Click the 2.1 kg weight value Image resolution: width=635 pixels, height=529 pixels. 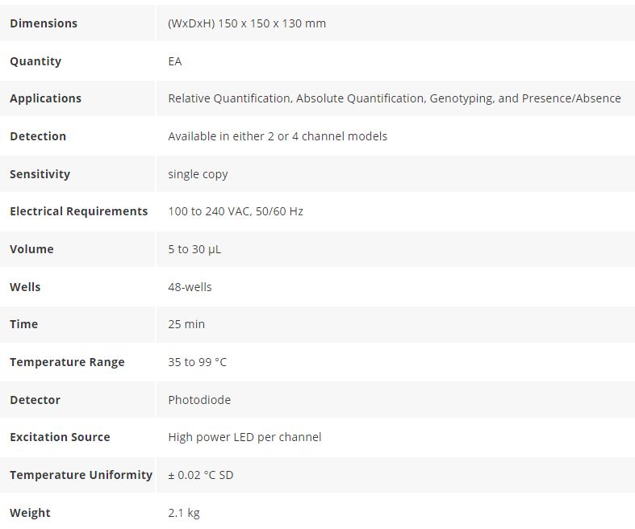click(183, 513)
